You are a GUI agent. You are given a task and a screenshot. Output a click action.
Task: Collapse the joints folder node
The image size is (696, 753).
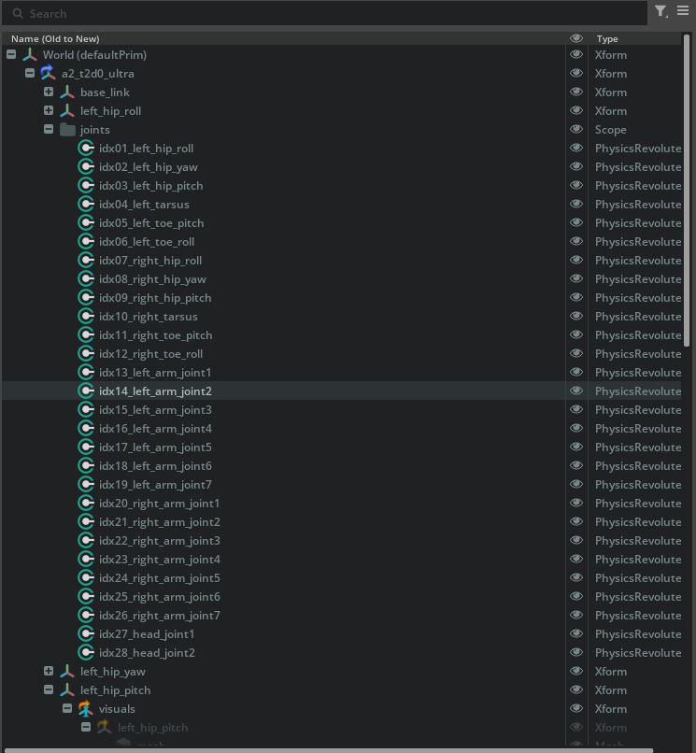point(49,130)
